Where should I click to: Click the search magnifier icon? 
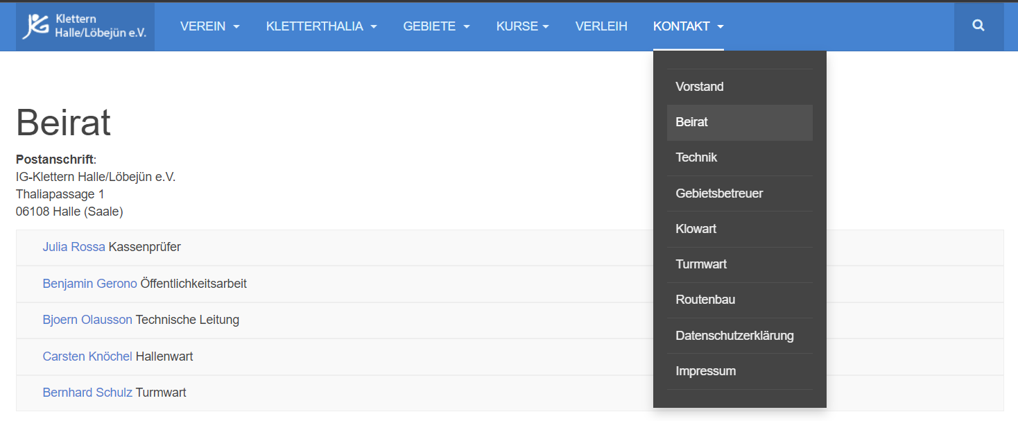point(978,26)
